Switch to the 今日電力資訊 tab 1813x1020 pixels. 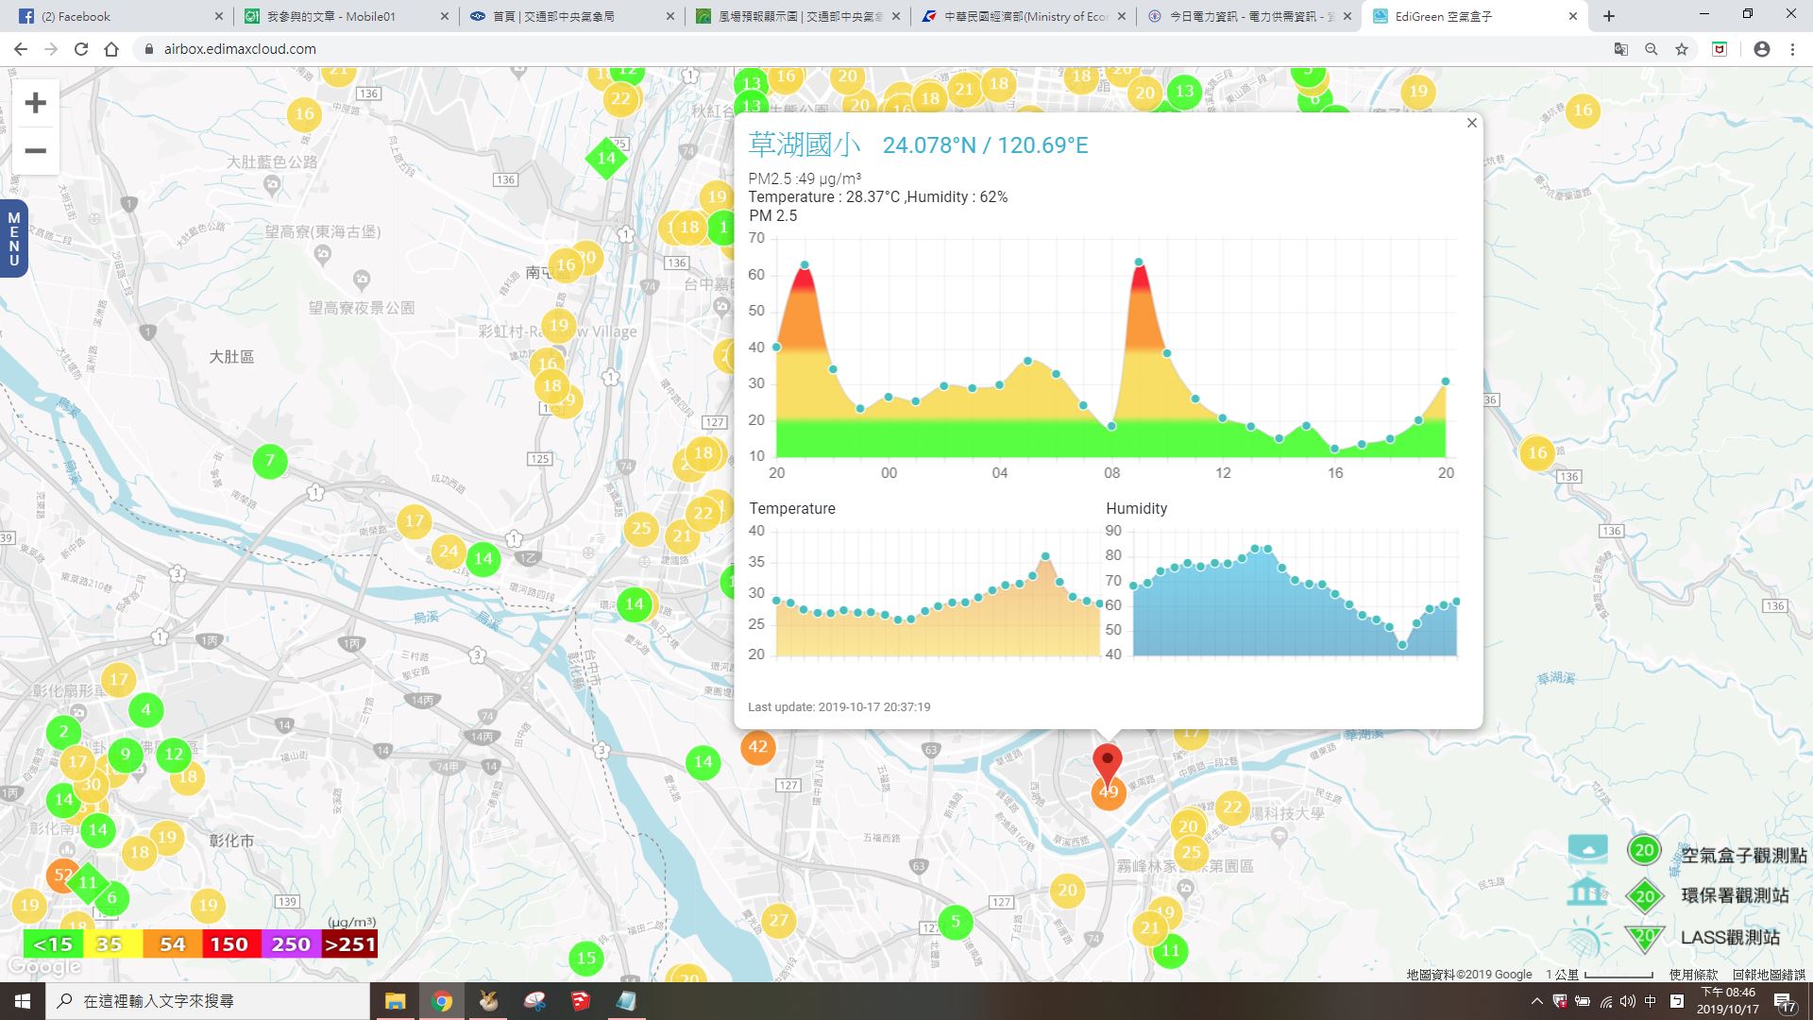[x=1248, y=16]
